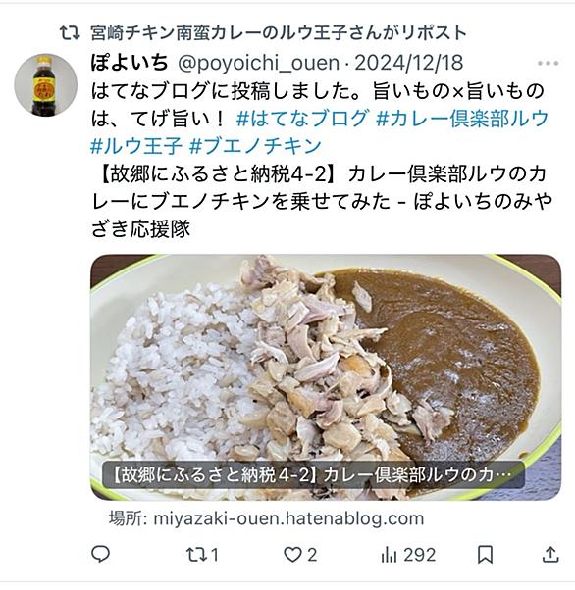Open the @poyoichi_ouen handle

point(258,63)
